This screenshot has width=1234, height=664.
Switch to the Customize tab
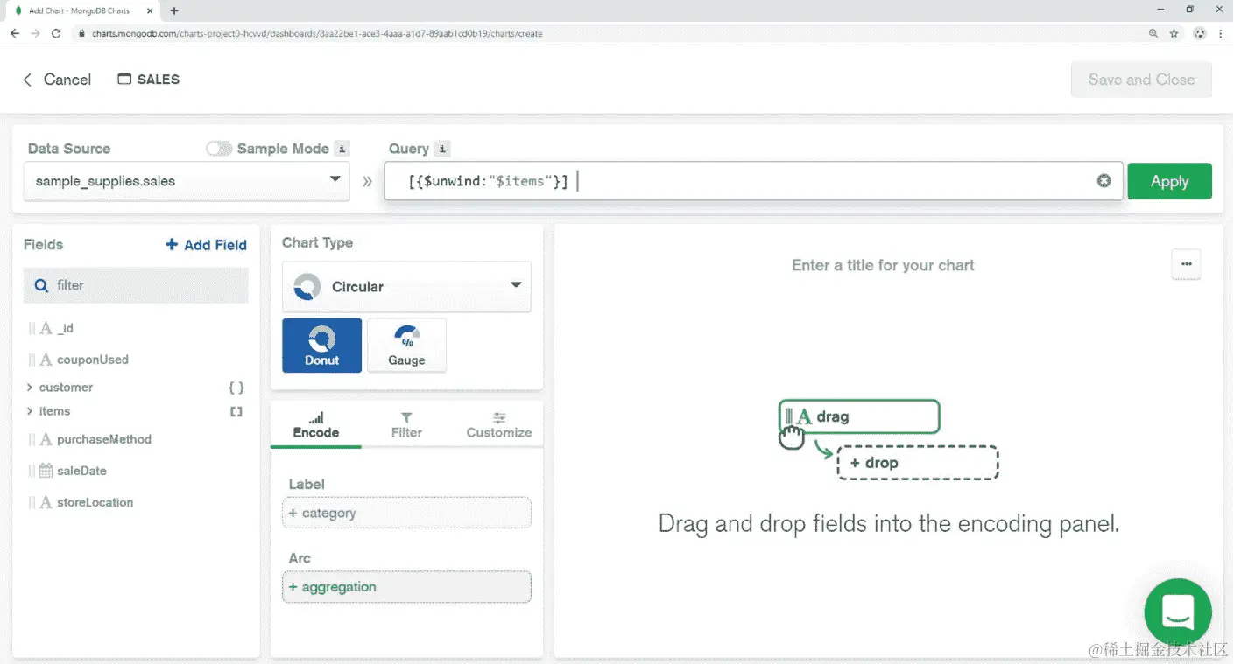click(498, 425)
